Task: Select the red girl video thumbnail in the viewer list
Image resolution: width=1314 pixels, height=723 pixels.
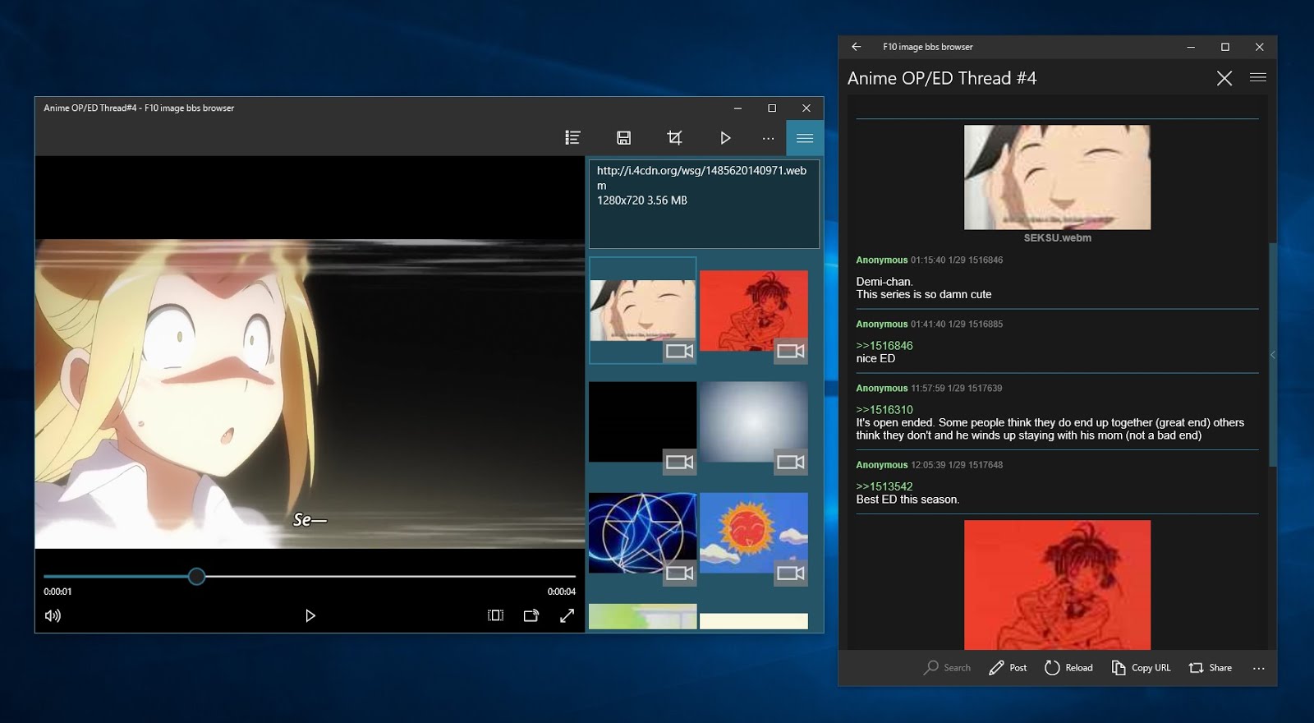Action: (x=754, y=311)
